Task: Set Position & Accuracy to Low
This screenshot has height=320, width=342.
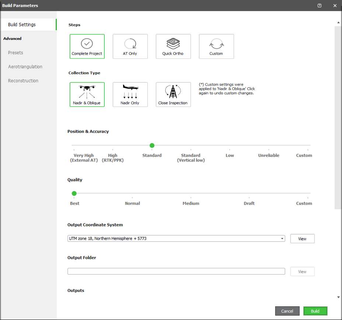Action: click(x=230, y=146)
